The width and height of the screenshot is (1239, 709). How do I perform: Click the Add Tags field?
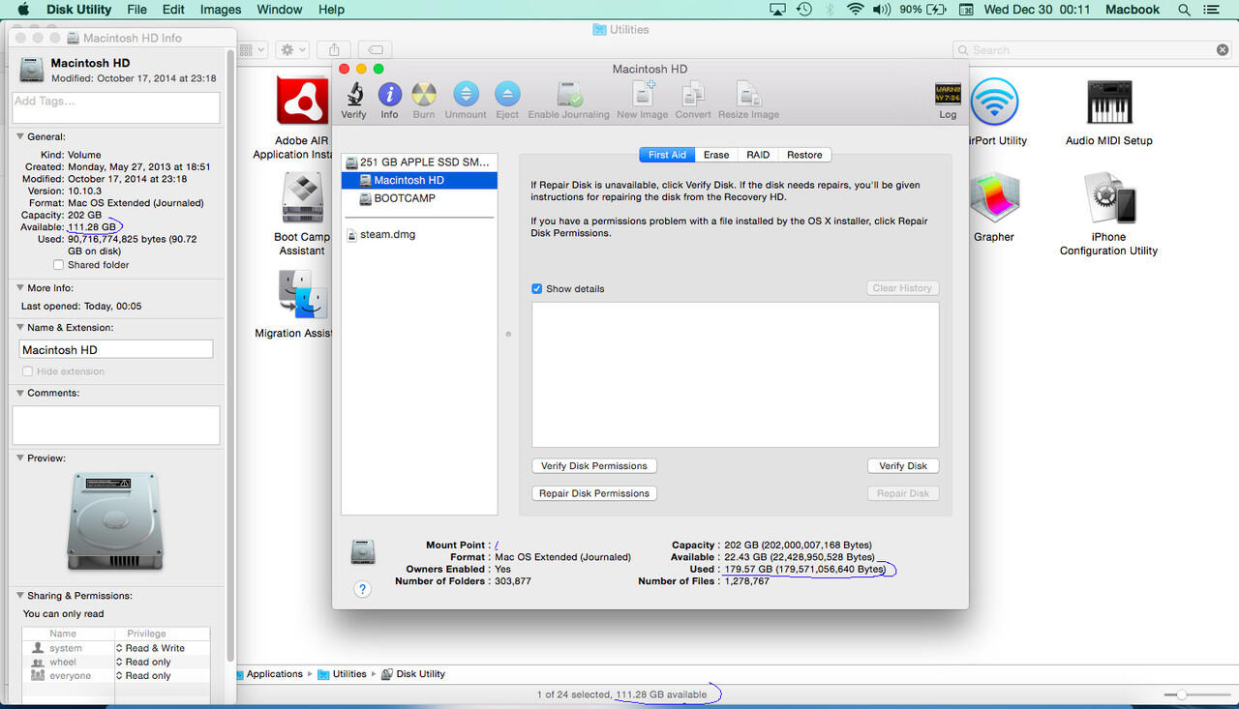click(116, 107)
